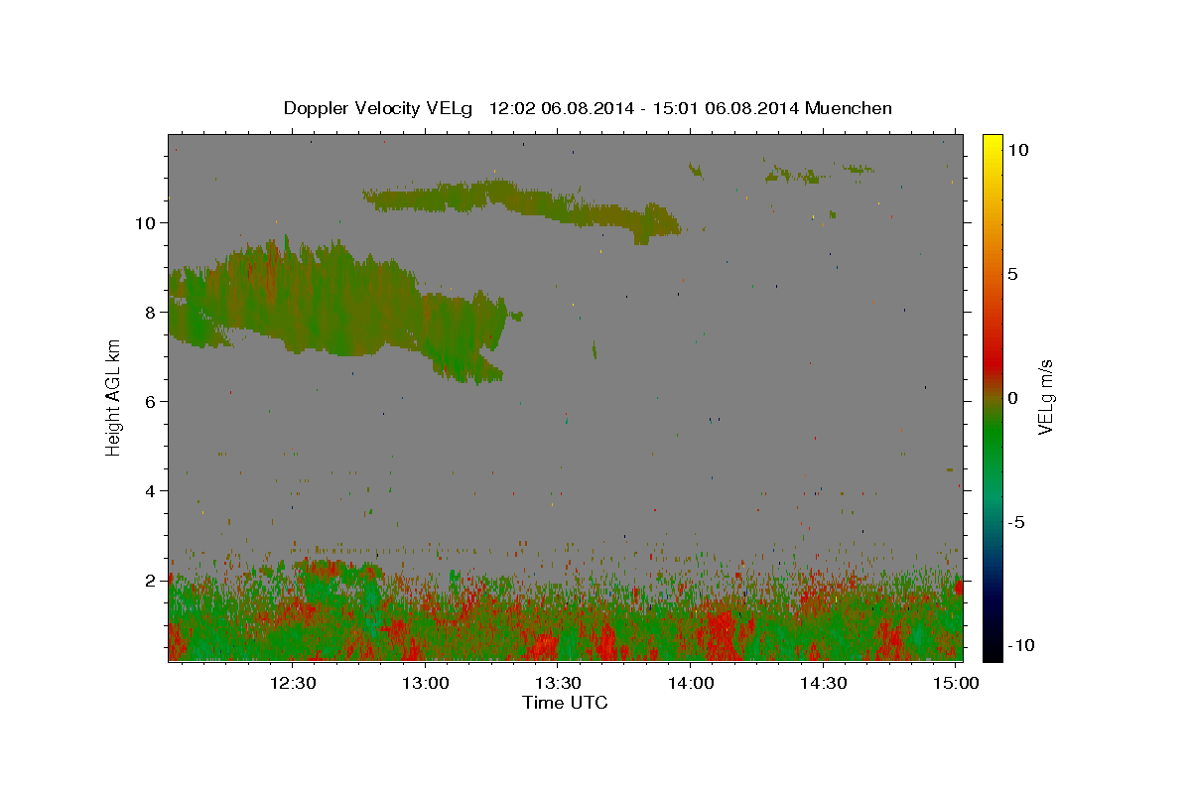The height and width of the screenshot is (794, 1191).
Task: Click the 13:00 time tick label
Action: click(426, 683)
